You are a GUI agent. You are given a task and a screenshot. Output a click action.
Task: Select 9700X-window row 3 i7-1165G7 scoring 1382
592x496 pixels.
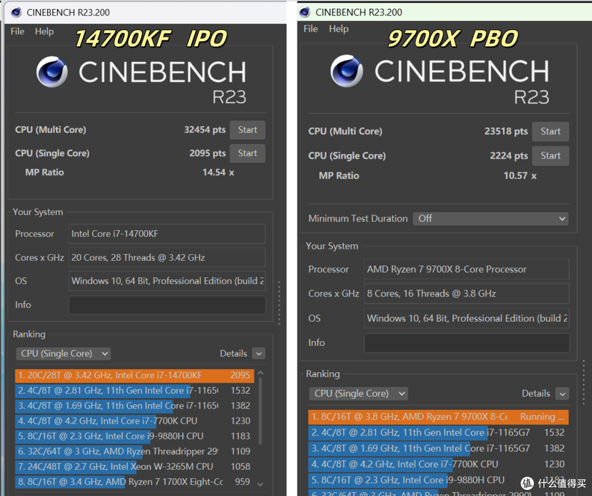pyautogui.click(x=439, y=448)
